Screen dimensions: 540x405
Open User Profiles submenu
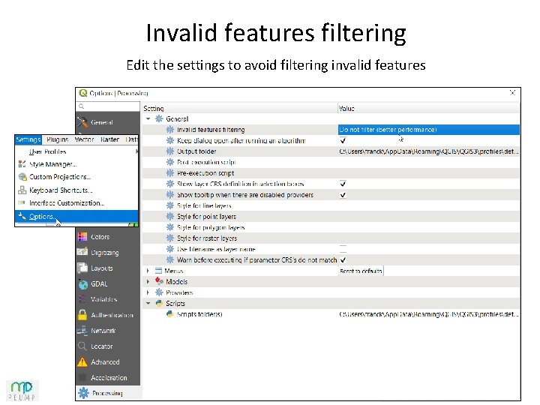coord(76,151)
